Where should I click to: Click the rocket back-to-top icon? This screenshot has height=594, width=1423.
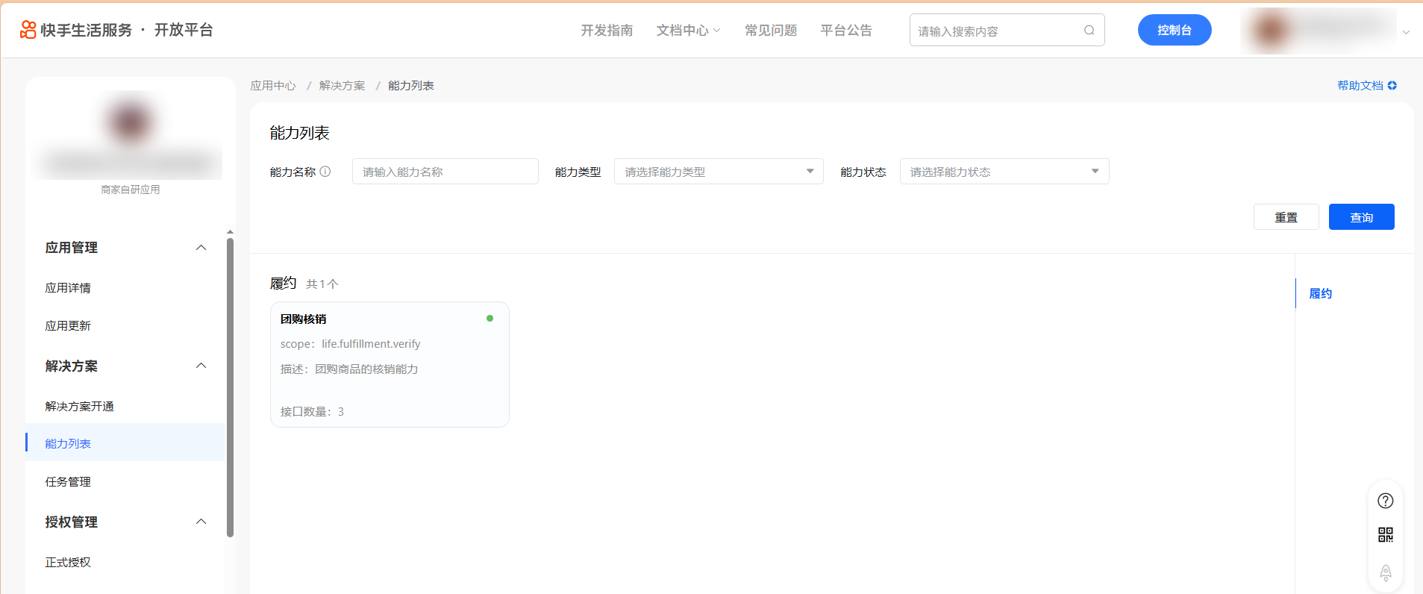point(1385,572)
